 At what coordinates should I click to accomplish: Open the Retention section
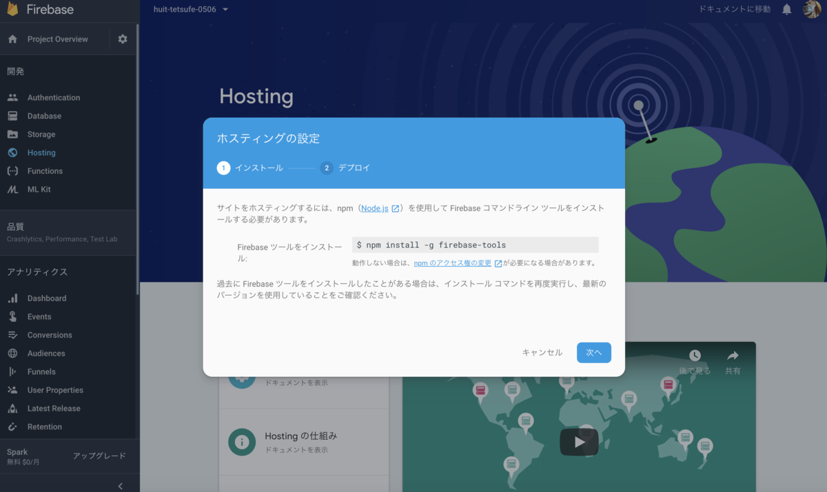pos(43,427)
